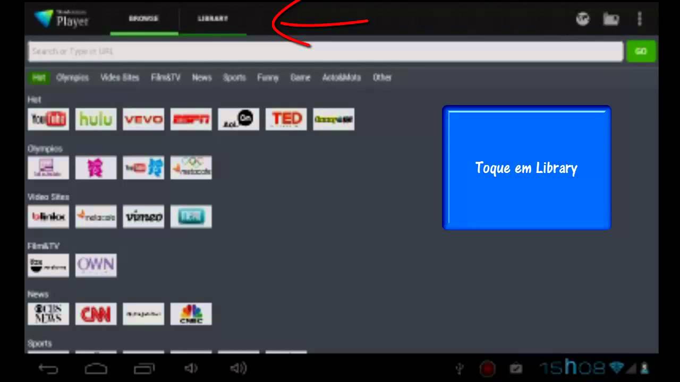
Task: Open the Olympic rings tile
Action: click(x=191, y=168)
